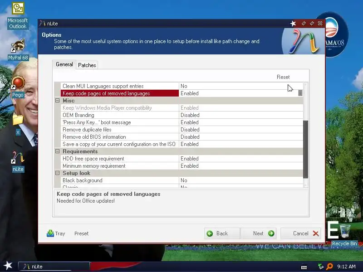Click the Tray button
This screenshot has width=363, height=272.
[x=56, y=233]
